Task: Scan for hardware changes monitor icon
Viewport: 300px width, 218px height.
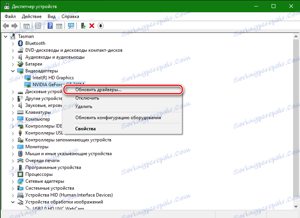Action: click(71, 26)
